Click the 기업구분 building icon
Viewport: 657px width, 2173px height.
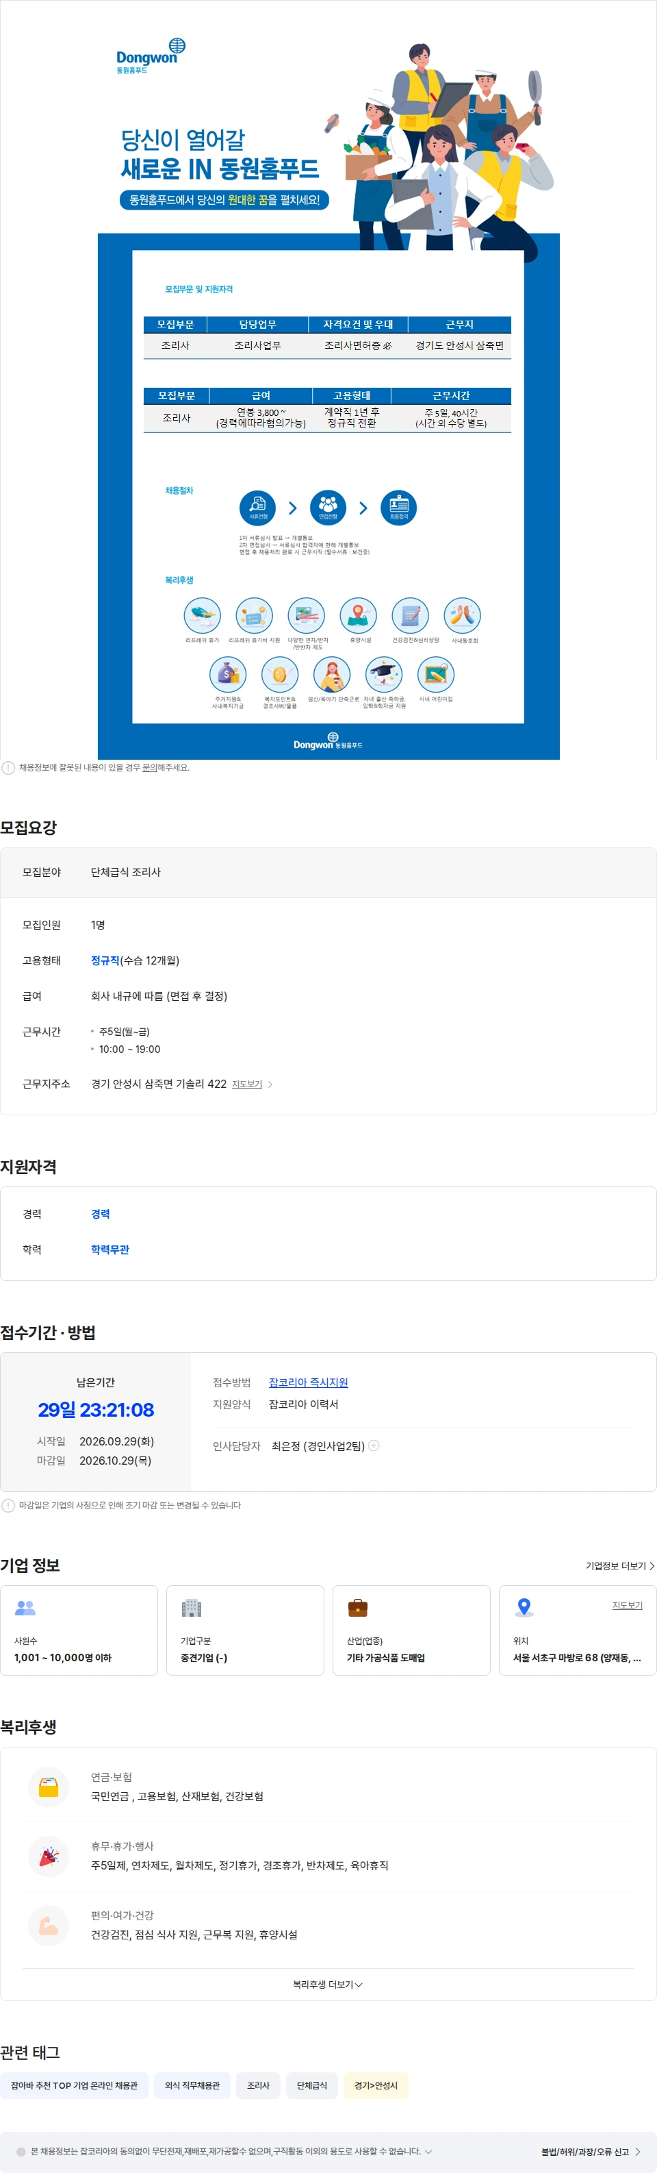192,1608
